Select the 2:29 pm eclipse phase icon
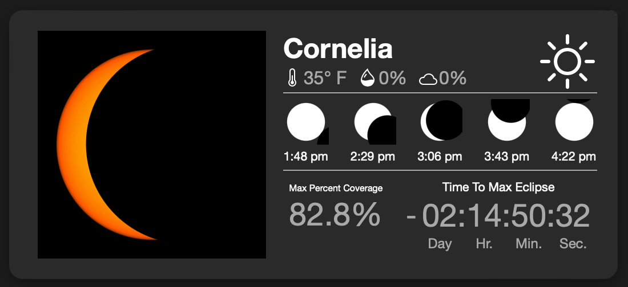 [x=373, y=122]
